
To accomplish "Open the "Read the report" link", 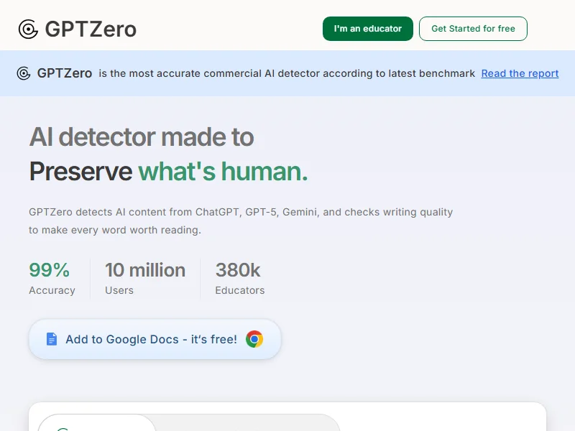I will click(x=520, y=73).
